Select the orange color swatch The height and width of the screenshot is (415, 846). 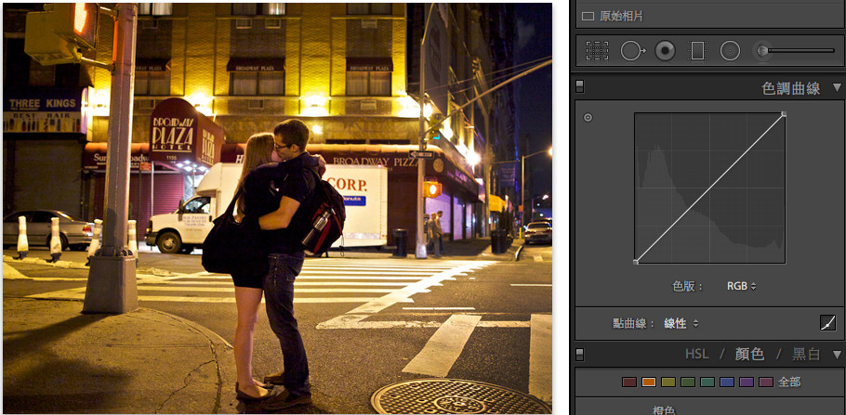[649, 383]
